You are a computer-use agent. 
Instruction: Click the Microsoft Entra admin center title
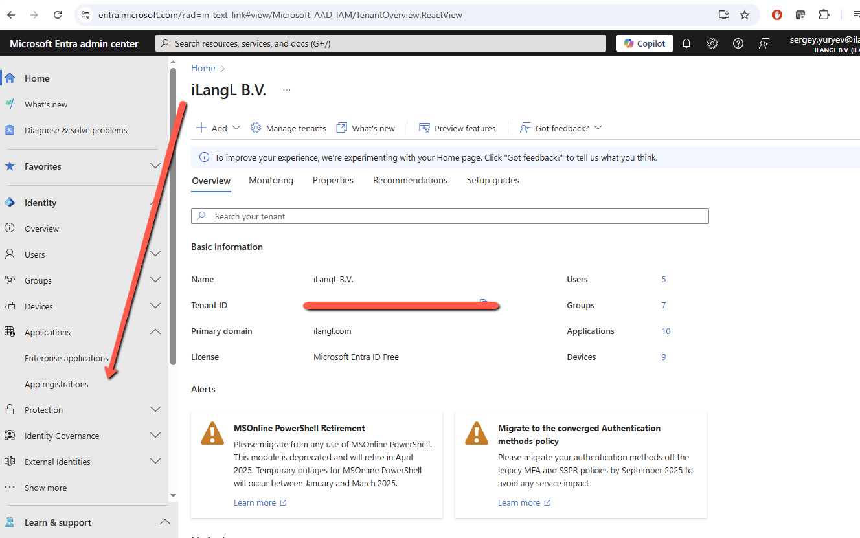[74, 44]
